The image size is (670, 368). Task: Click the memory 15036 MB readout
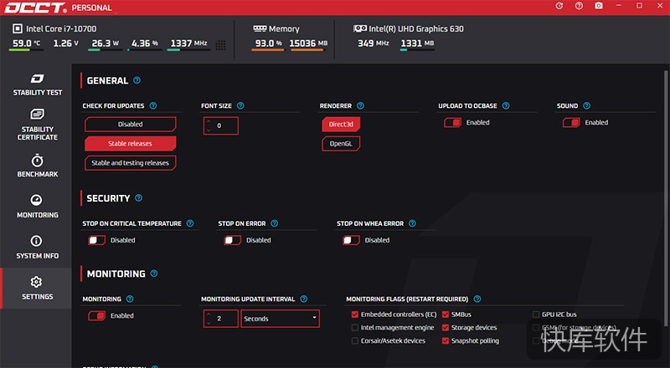click(x=308, y=43)
